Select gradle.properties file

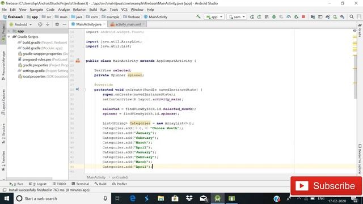click(x=43, y=65)
